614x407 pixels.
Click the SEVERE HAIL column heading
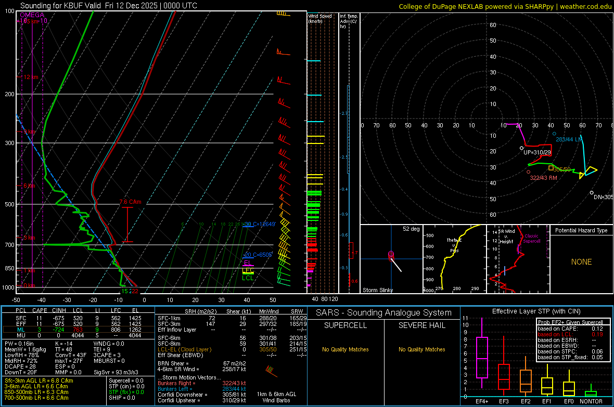coord(421,325)
